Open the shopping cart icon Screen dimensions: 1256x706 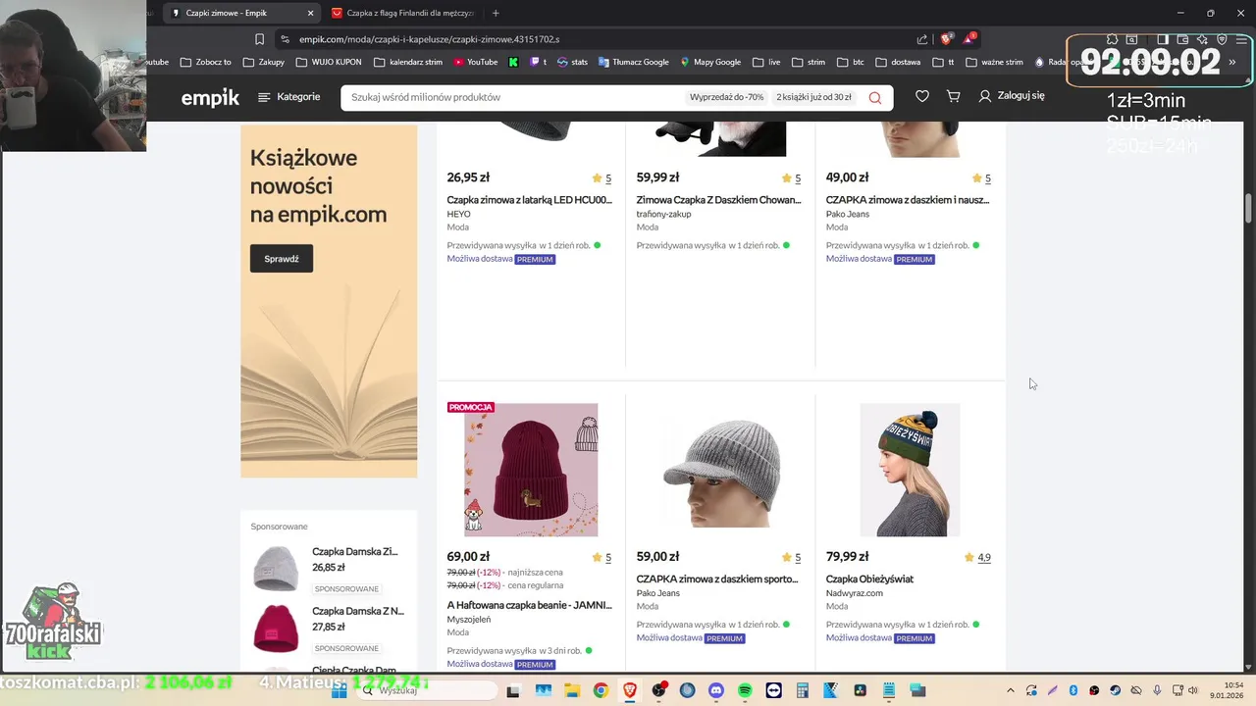953,96
